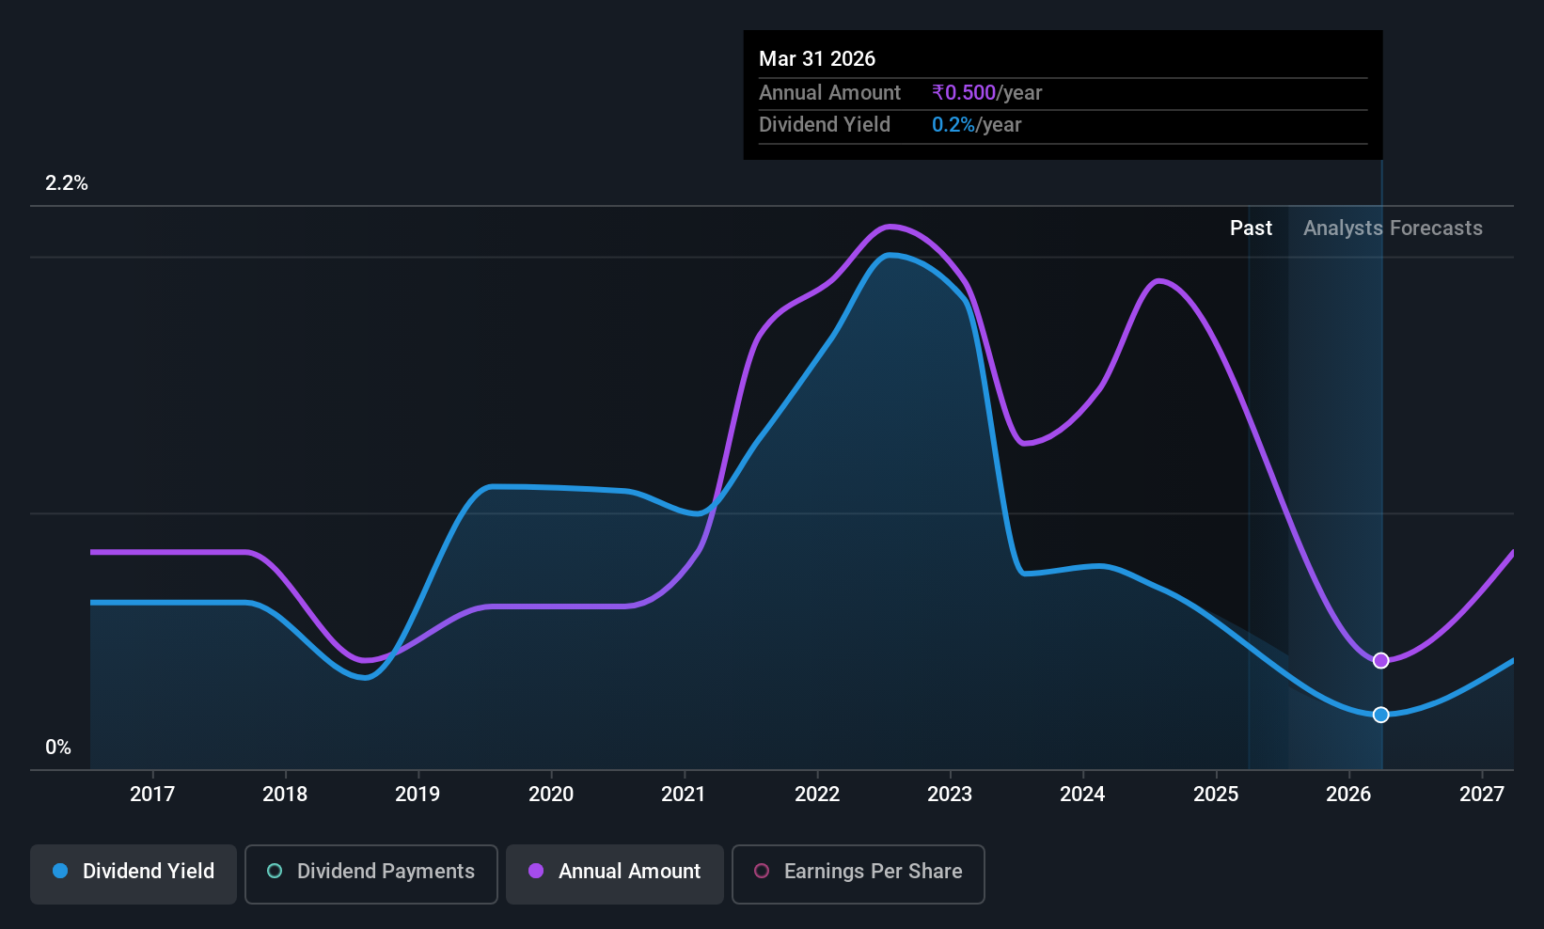Click the 2.2% y-axis label
The width and height of the screenshot is (1544, 929).
click(x=67, y=183)
